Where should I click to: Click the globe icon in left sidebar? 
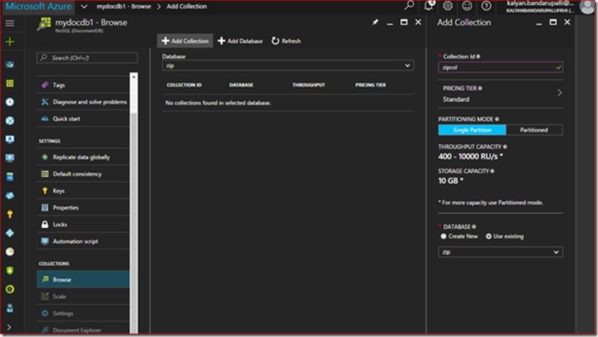coord(10,121)
